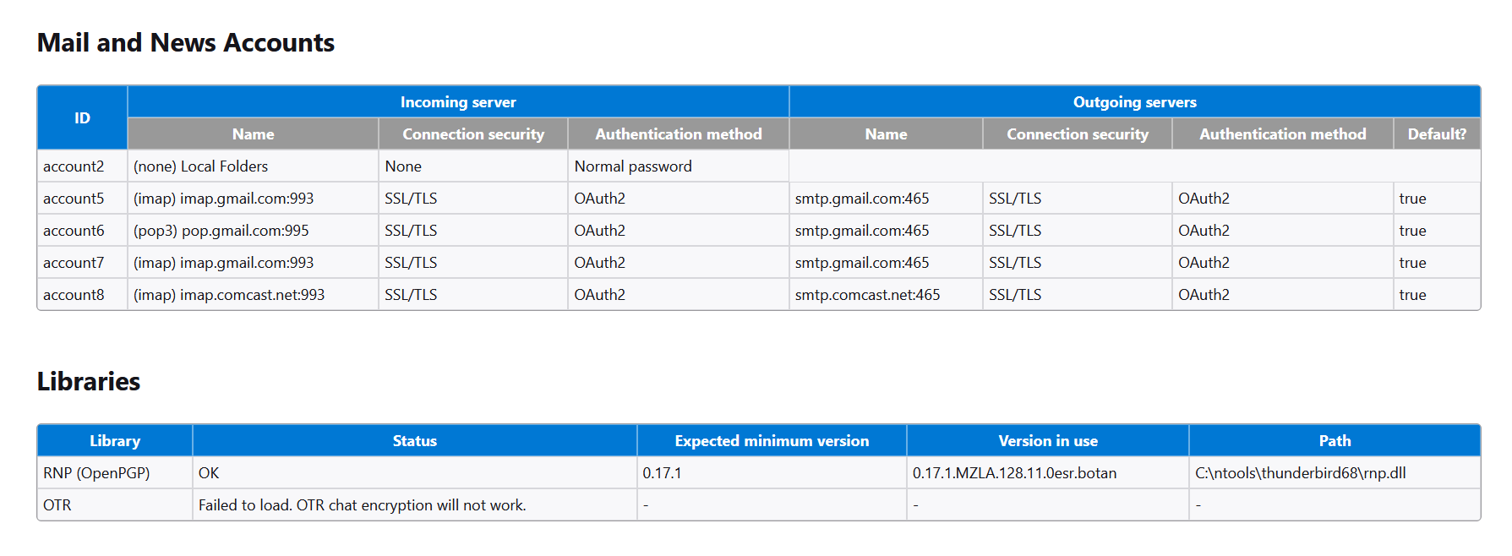
Task: Click the Normal password authentication cell
Action: 633,166
